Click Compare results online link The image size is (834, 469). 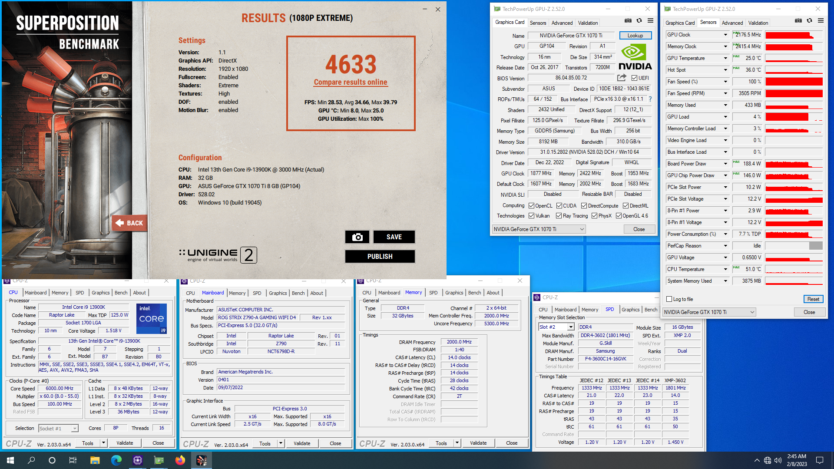coord(351,82)
